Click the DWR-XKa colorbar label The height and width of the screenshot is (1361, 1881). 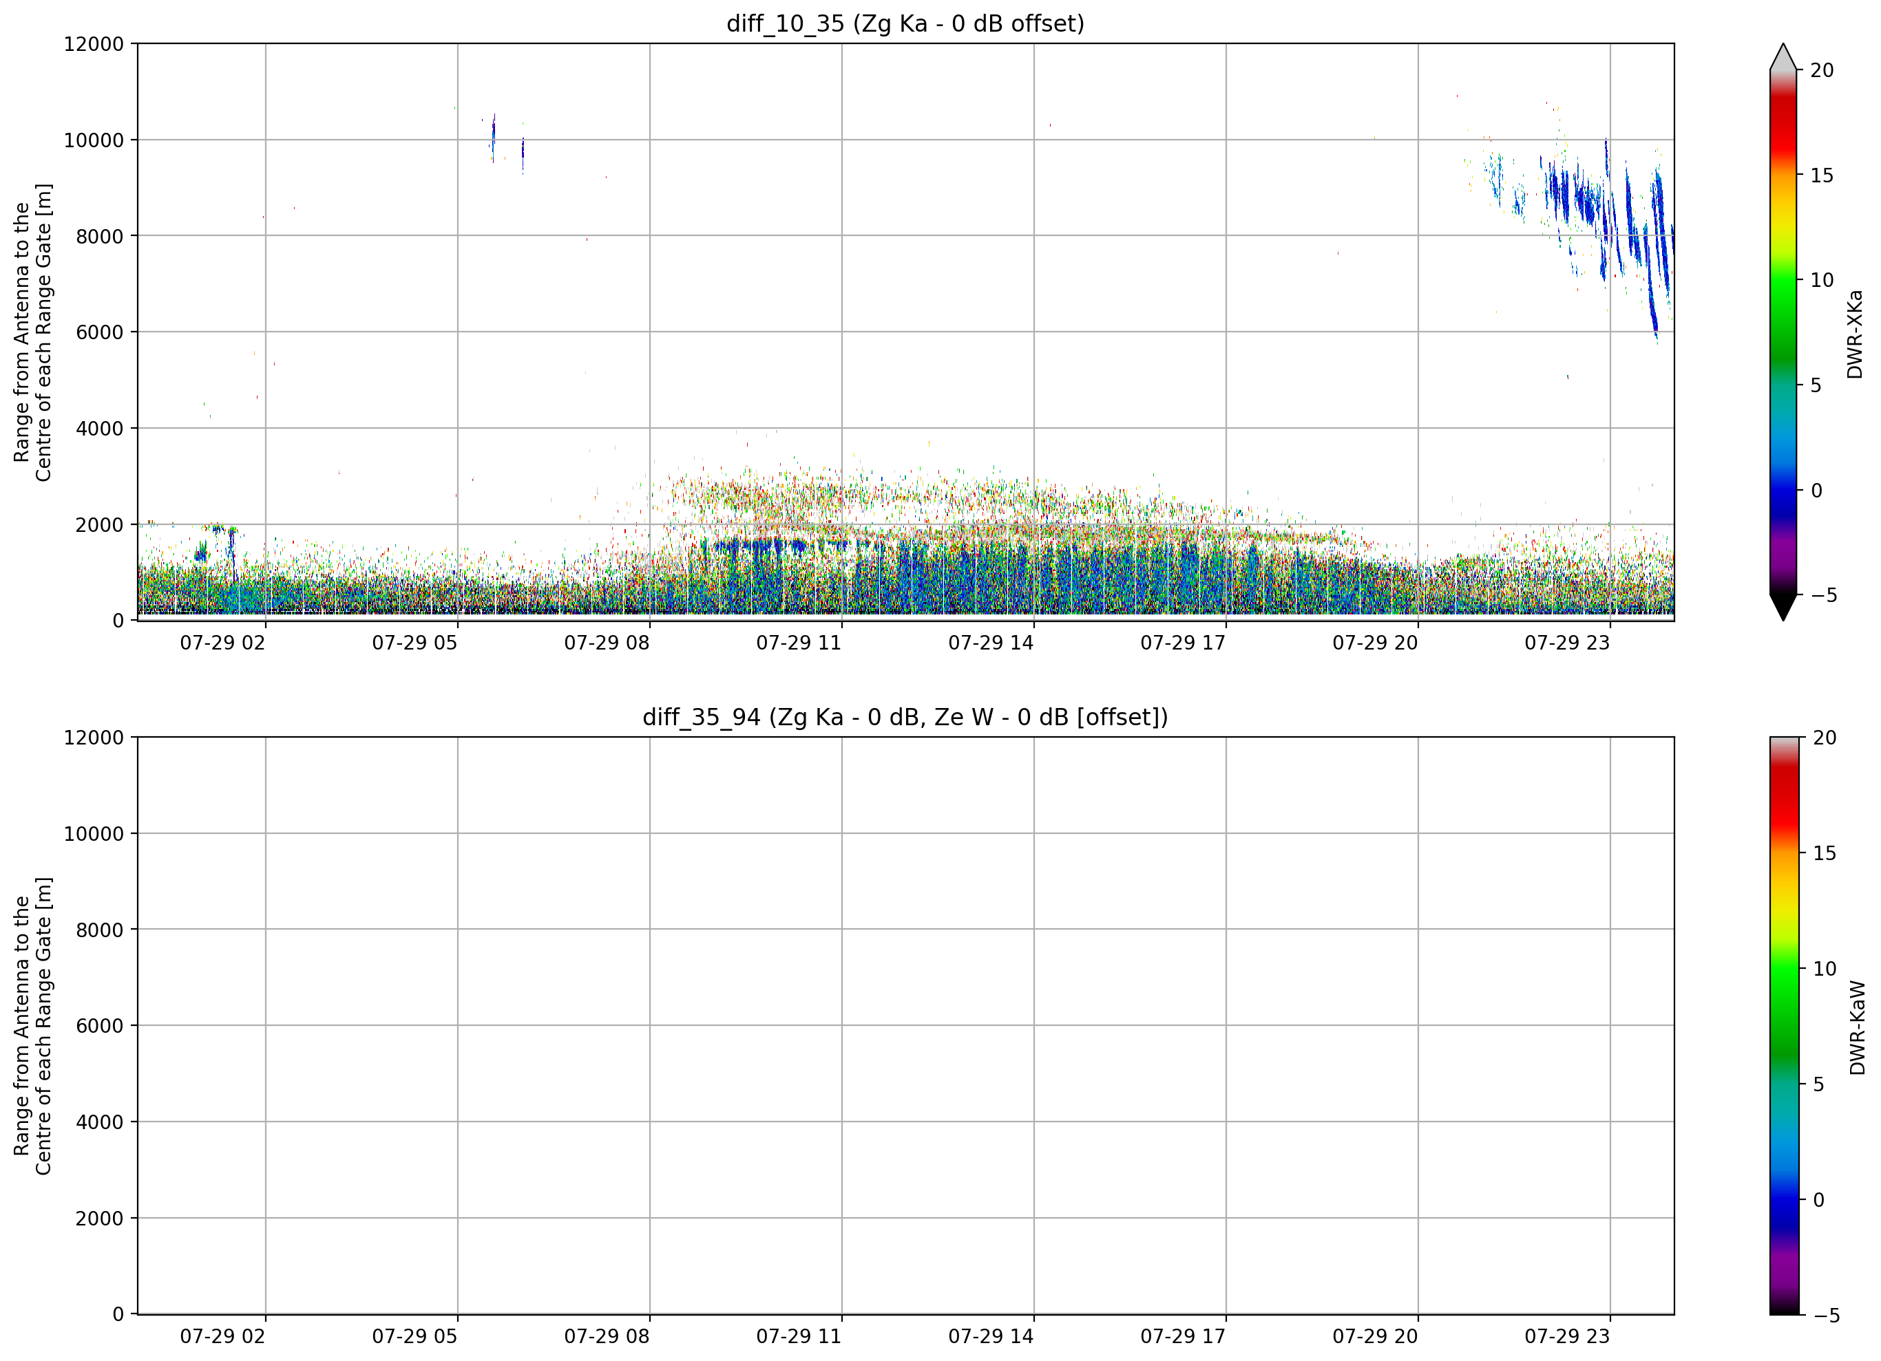tap(1856, 334)
